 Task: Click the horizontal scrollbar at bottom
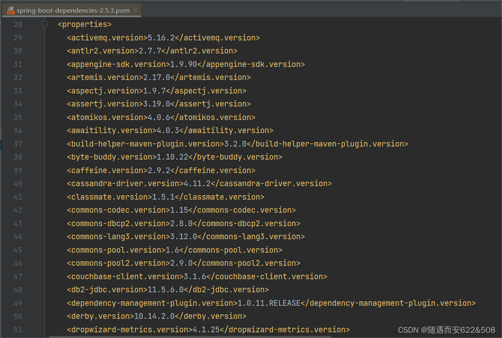tap(190, 337)
